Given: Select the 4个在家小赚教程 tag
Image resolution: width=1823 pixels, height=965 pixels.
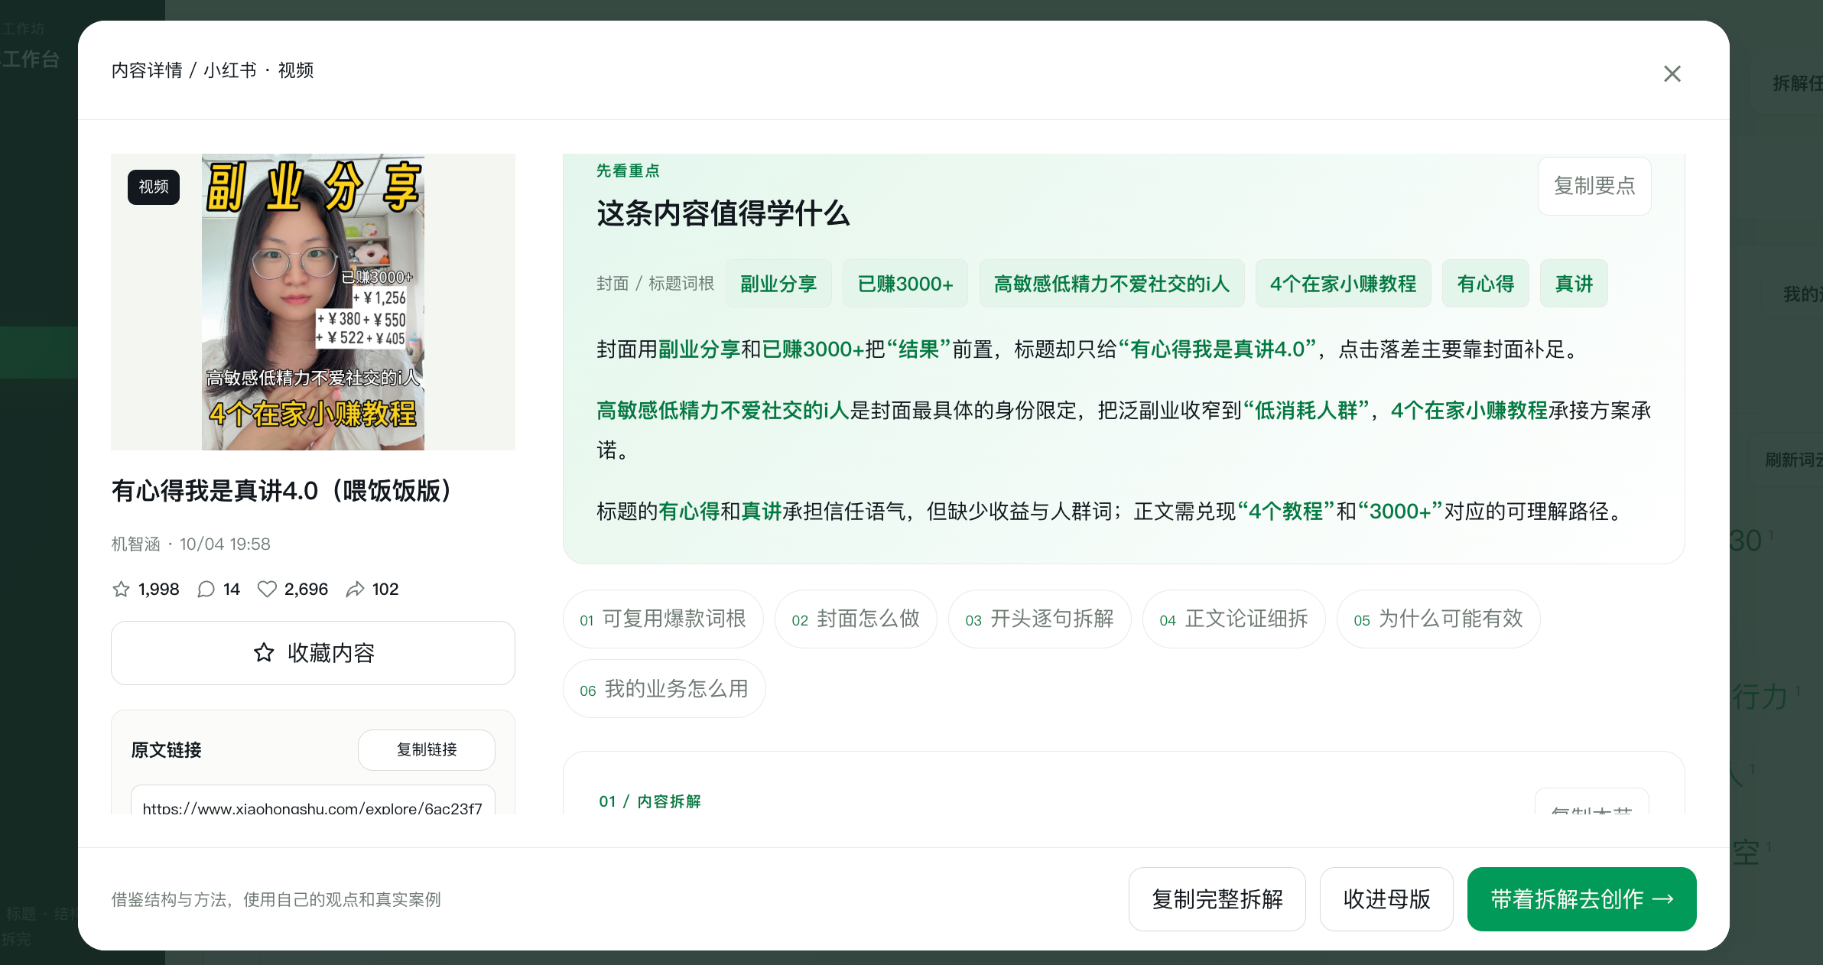Looking at the screenshot, I should tap(1344, 284).
